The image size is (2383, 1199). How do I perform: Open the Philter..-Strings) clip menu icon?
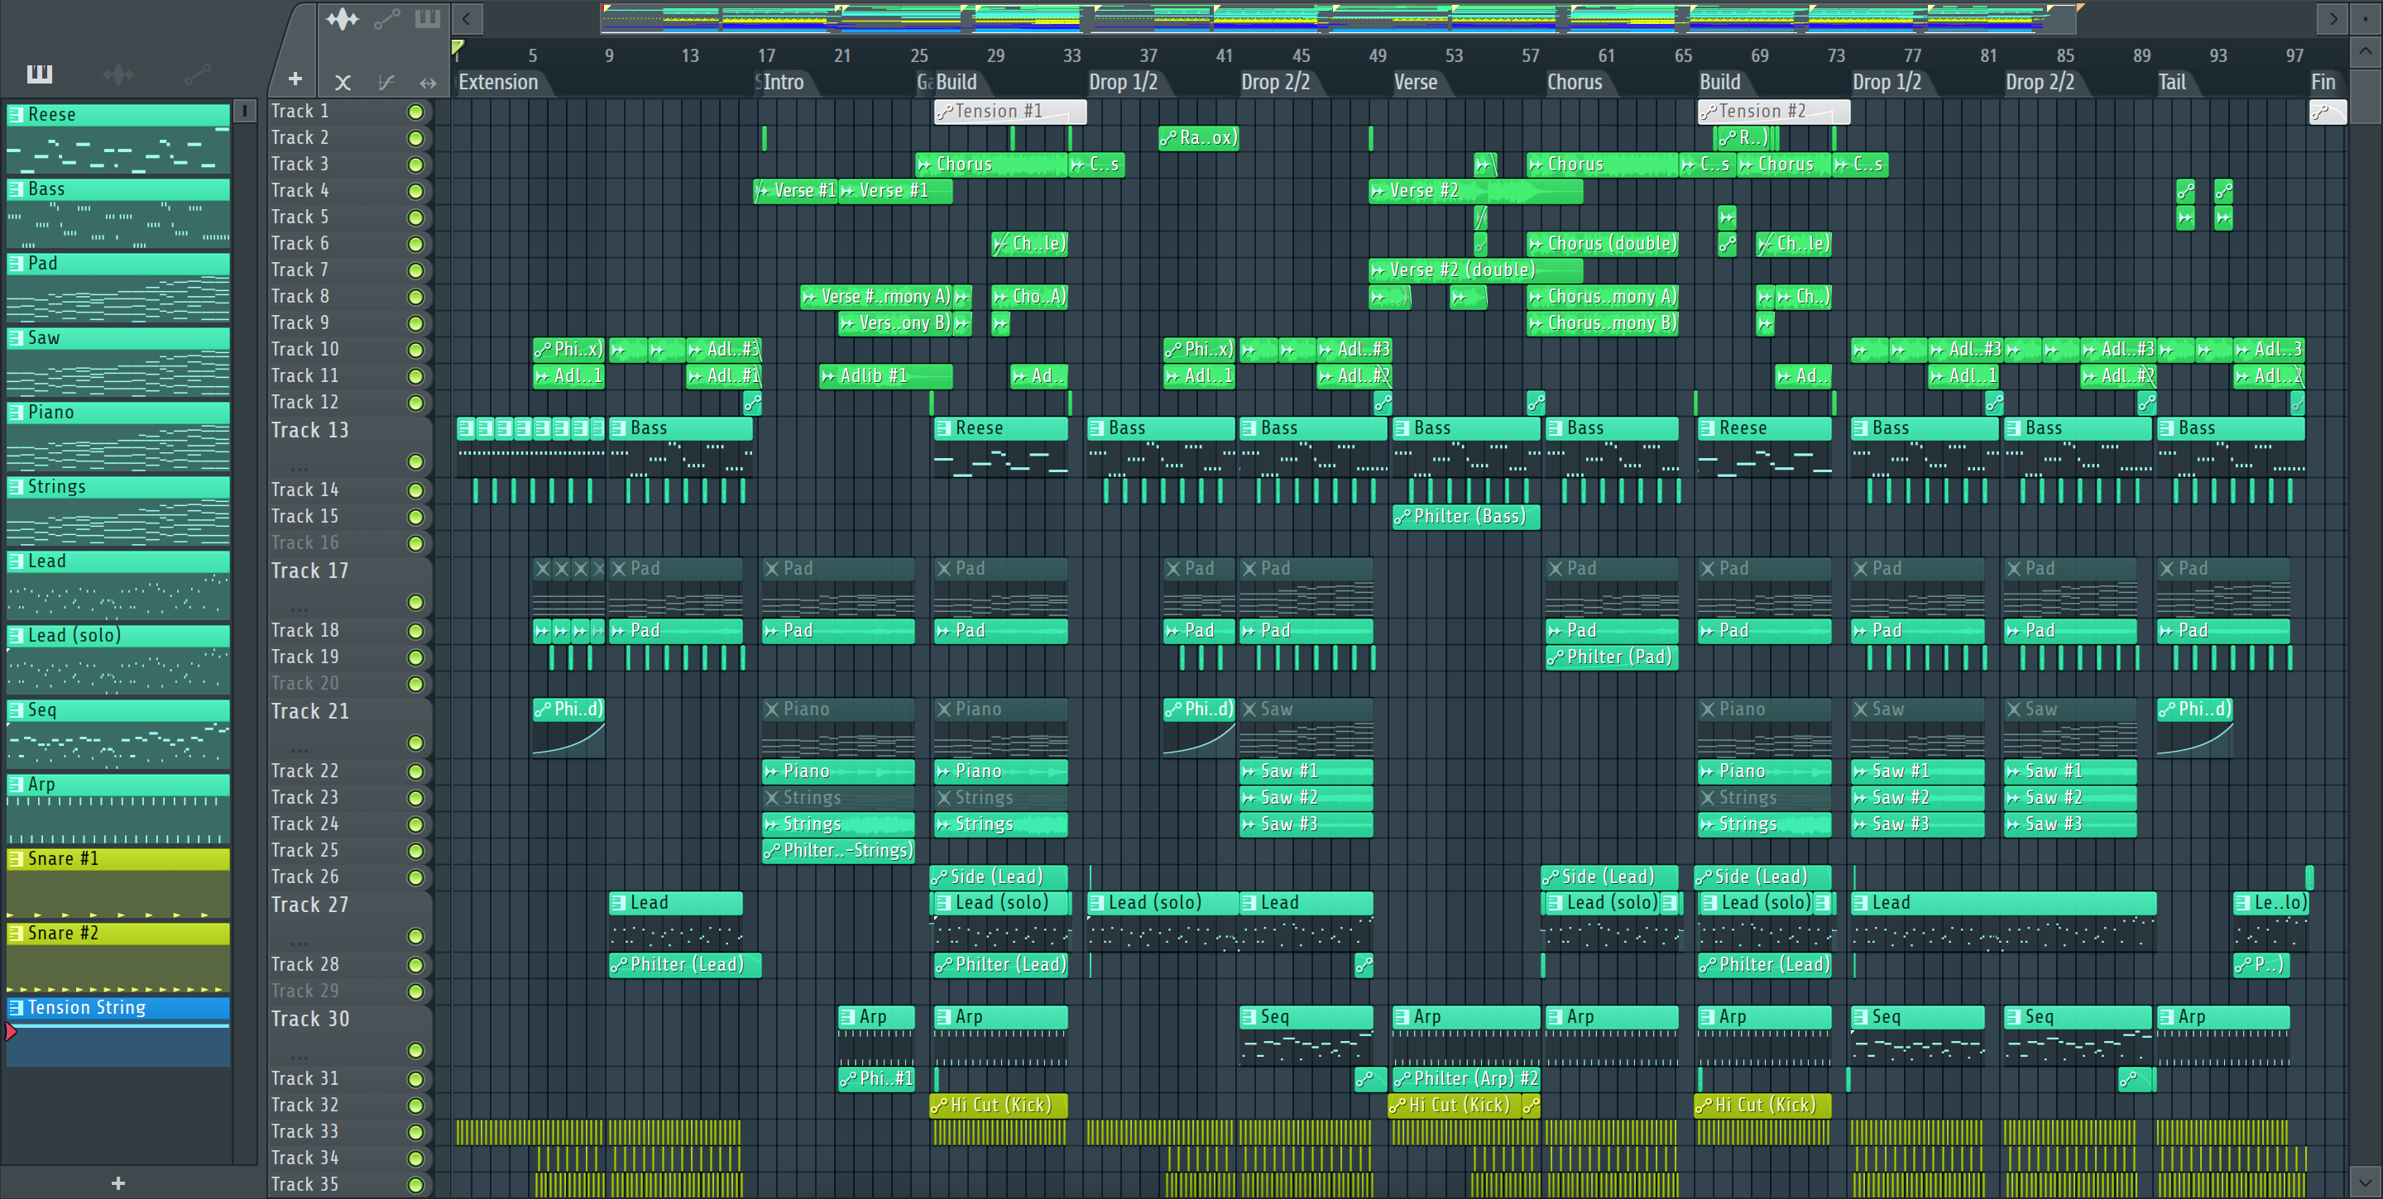tap(773, 851)
